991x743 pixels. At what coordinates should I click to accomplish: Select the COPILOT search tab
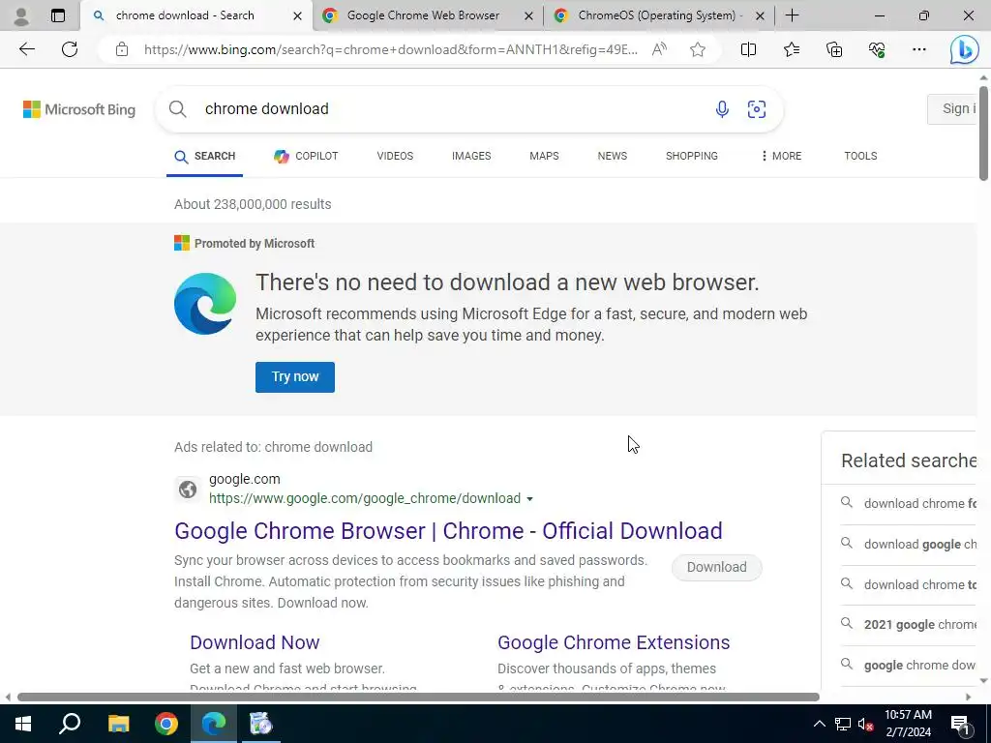[306, 156]
